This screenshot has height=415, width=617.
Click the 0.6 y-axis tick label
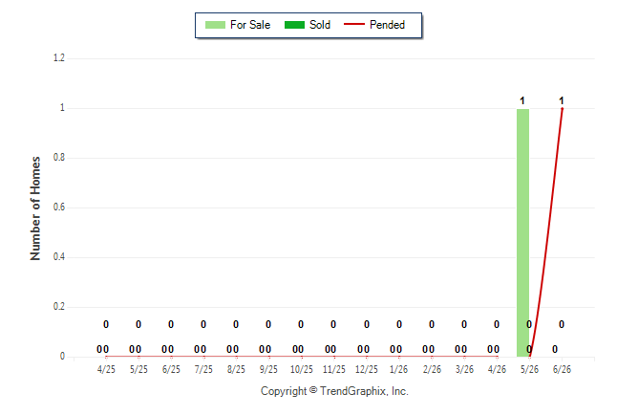(x=59, y=207)
